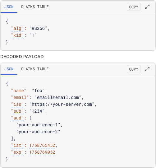Click the "RS256" algorithm value
This screenshot has width=156, height=168.
click(x=38, y=29)
